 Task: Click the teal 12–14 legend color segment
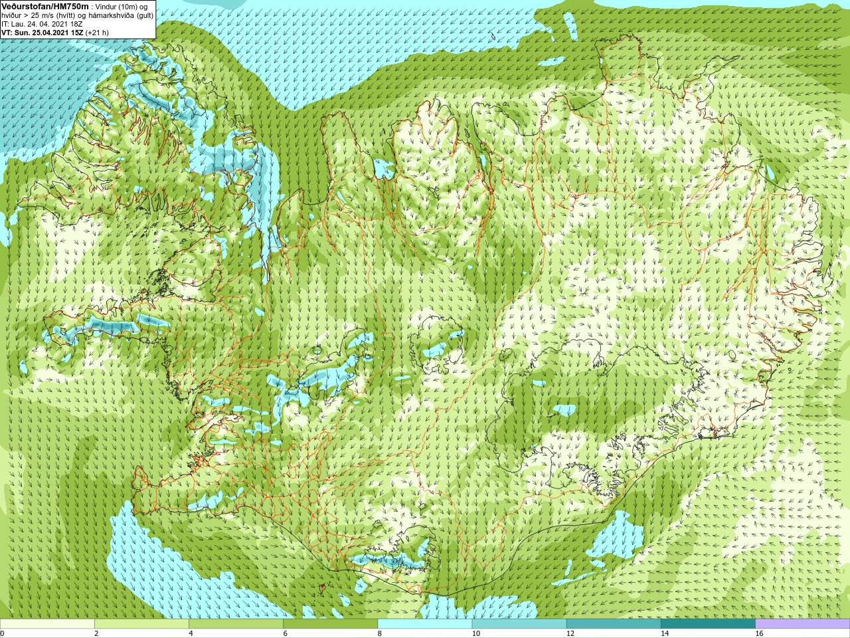614,624
